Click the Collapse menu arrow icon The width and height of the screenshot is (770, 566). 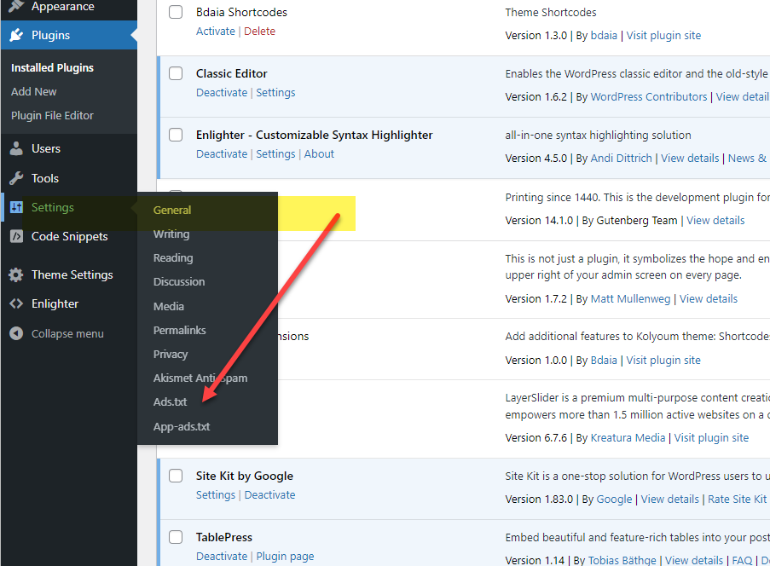[16, 333]
